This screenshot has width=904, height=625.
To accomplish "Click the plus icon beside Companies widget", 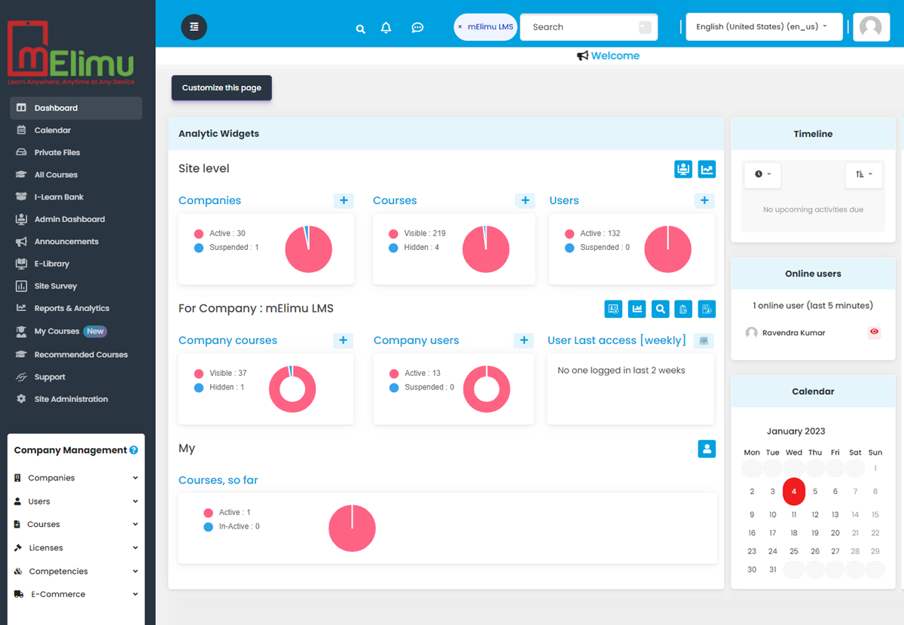I will pos(344,200).
